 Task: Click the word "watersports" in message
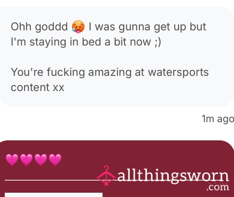click(178, 73)
